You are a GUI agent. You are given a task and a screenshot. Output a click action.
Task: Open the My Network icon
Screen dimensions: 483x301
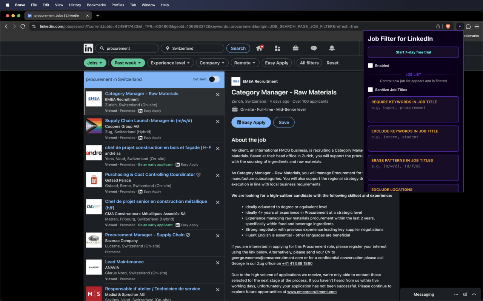tap(277, 48)
